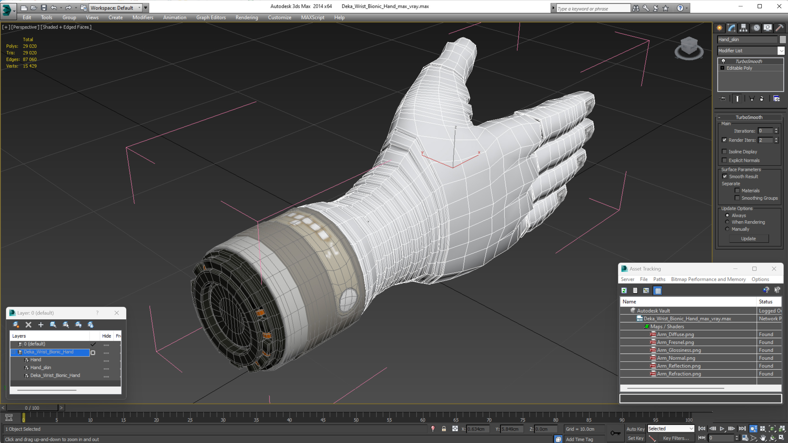
Task: Click Status Log icon in Asset Tracking
Action: pyautogui.click(x=635, y=290)
